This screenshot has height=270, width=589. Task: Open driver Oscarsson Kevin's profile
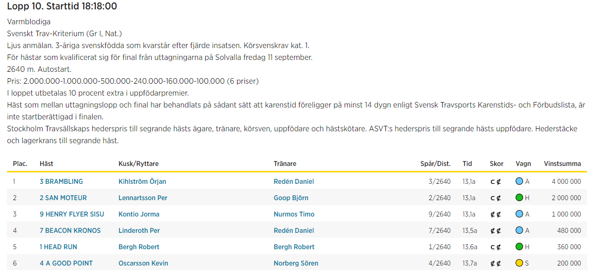tap(143, 263)
